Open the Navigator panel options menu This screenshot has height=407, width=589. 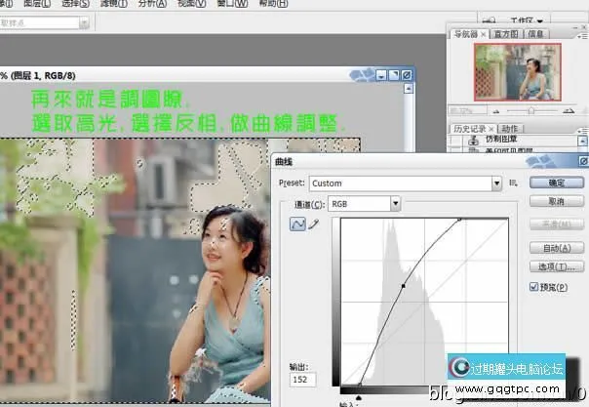coord(582,36)
